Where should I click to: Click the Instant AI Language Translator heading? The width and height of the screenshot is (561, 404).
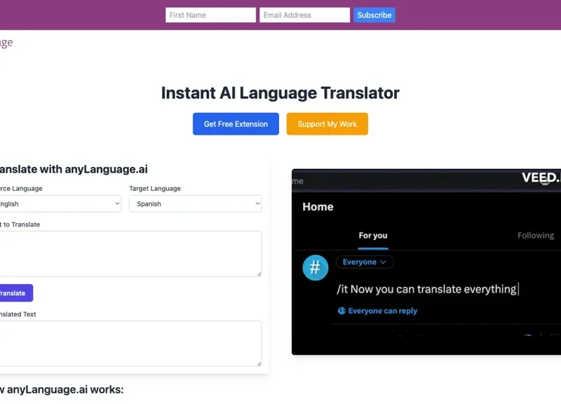280,93
